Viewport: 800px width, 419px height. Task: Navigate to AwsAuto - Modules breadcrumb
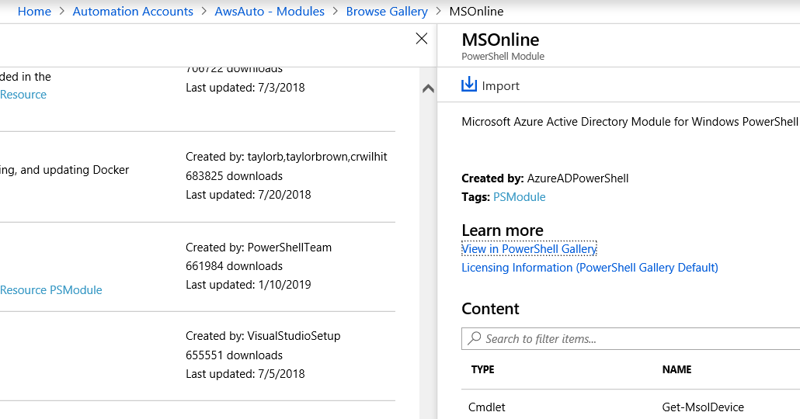pyautogui.click(x=270, y=12)
